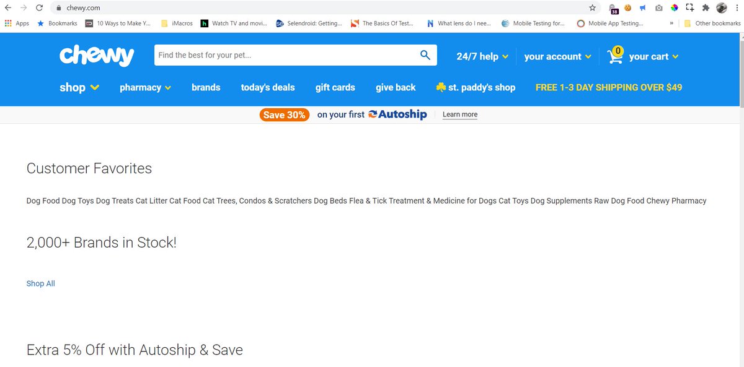Open the 'What lens do I nee...' bookmark
This screenshot has height=367, width=744.
[459, 24]
